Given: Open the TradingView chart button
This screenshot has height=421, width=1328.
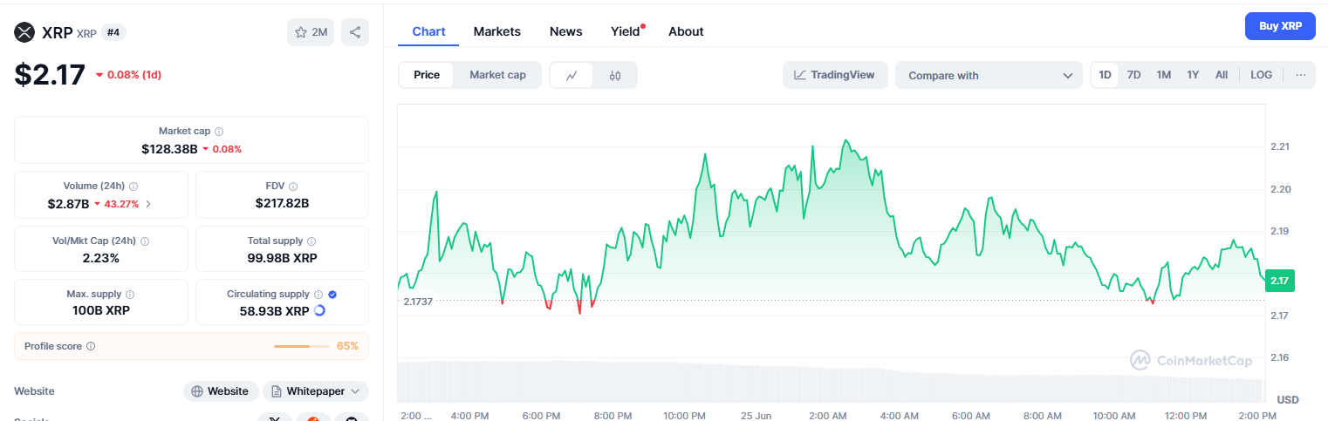Looking at the screenshot, I should [x=834, y=75].
